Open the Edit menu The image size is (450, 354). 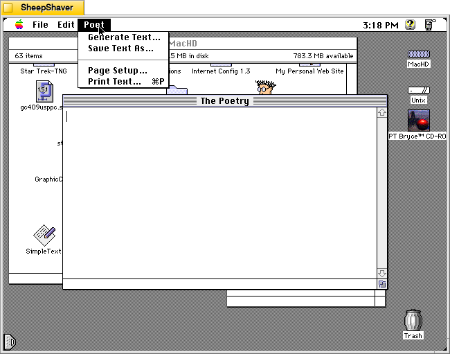[66, 25]
